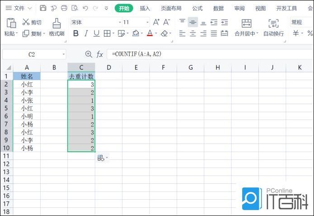
Task: Switch to the 数据 tab
Action: click(218, 8)
